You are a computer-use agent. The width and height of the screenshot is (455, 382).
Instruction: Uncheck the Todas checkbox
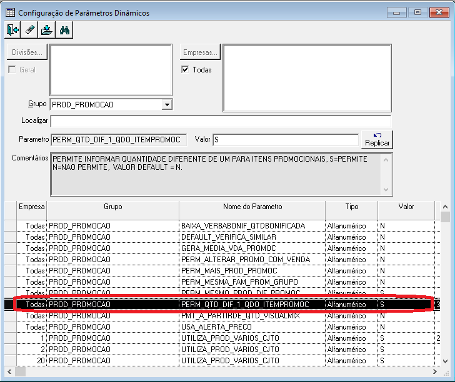(185, 69)
